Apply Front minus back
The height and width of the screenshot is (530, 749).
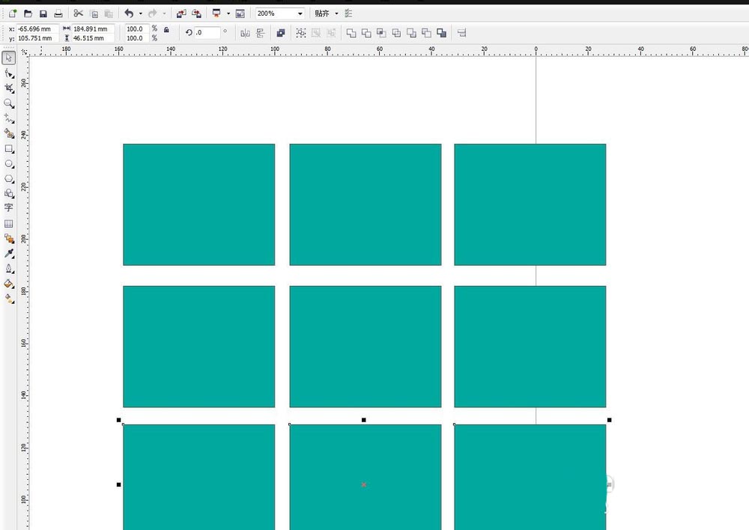pos(411,33)
